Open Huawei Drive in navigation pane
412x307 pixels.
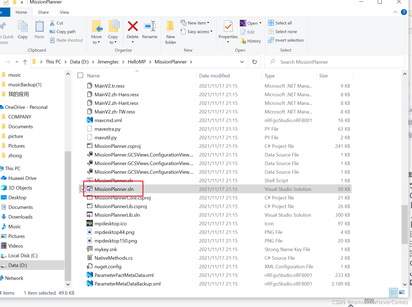click(x=22, y=178)
